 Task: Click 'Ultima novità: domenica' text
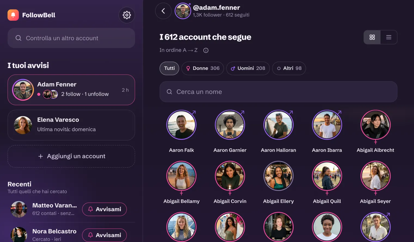coord(66,129)
